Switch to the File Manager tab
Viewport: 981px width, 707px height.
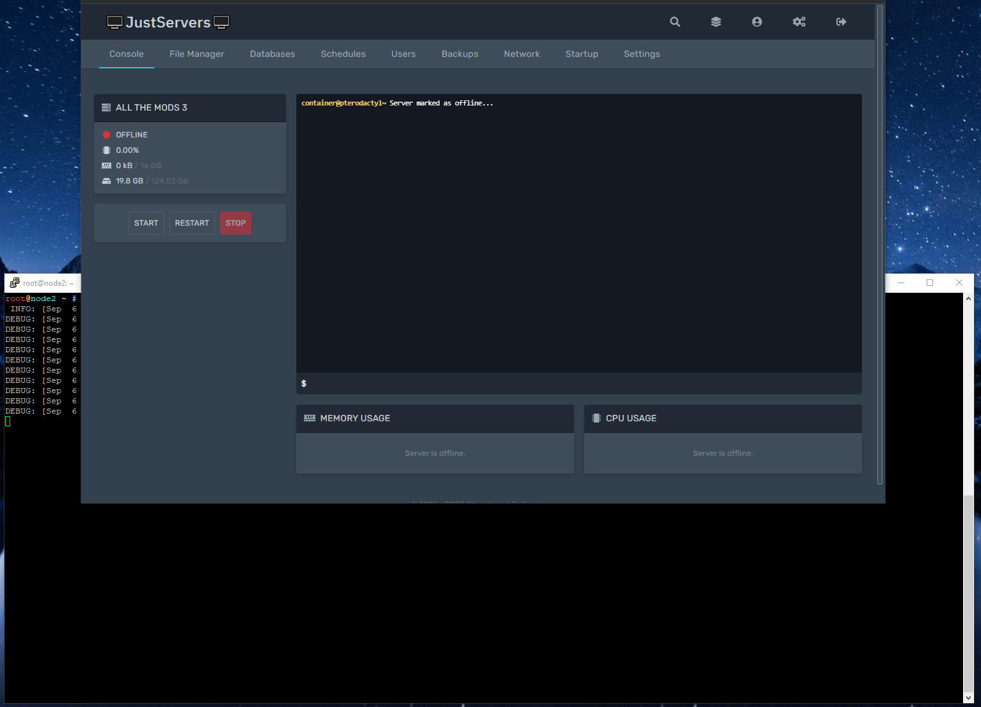[x=196, y=54]
